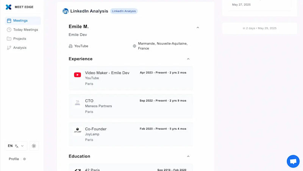The width and height of the screenshot is (303, 171).
Task: Click the branch icon beside Analysis
Action: pyautogui.click(x=9, y=48)
